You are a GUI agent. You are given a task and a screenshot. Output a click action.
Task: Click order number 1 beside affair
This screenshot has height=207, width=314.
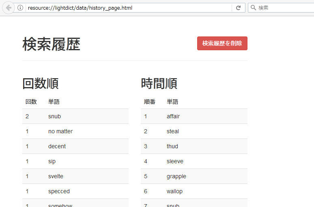(146, 116)
